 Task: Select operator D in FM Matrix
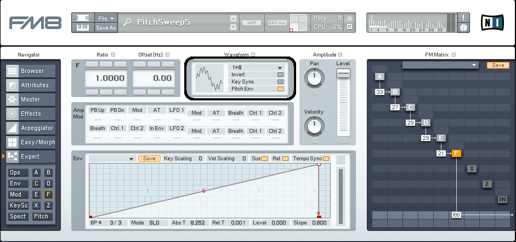click(426, 123)
